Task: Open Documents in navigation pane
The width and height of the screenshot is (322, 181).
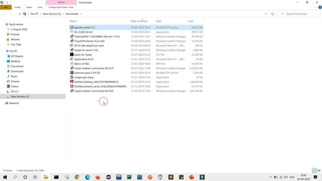Action: click(x=17, y=66)
